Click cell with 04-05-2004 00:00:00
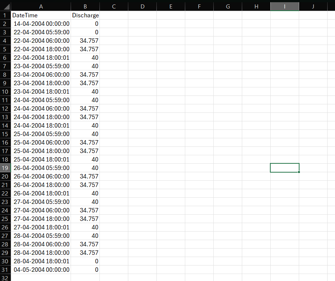This screenshot has width=335, height=281. [41, 270]
